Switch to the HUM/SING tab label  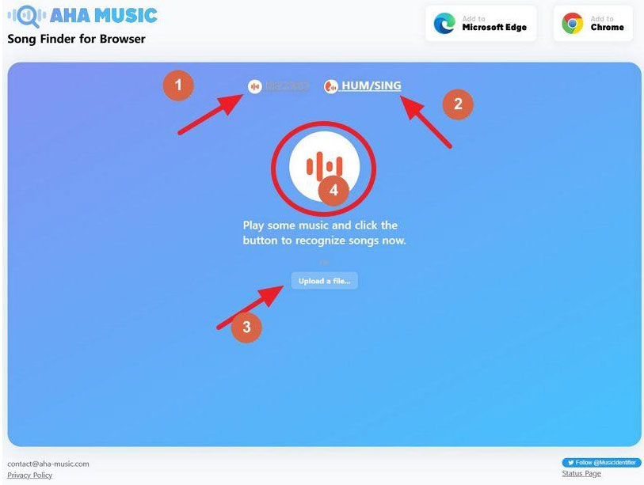[372, 85]
